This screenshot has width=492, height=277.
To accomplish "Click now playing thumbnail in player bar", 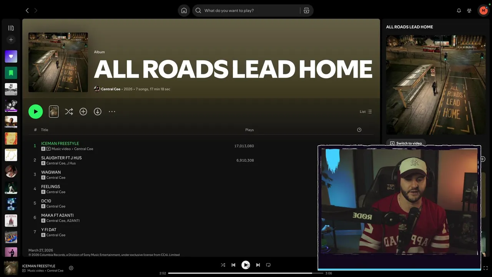I will point(11,268).
